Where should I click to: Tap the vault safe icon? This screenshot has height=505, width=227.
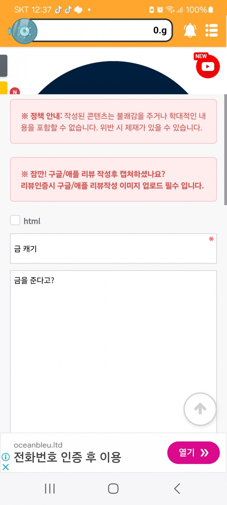pos(24,31)
